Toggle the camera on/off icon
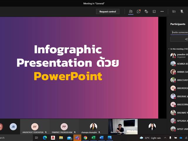 pos(174,11)
